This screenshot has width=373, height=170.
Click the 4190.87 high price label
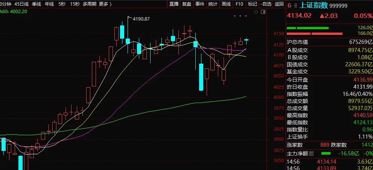(141, 19)
